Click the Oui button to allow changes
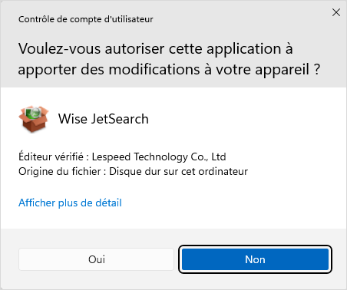This screenshot has width=347, height=290. pos(96,259)
